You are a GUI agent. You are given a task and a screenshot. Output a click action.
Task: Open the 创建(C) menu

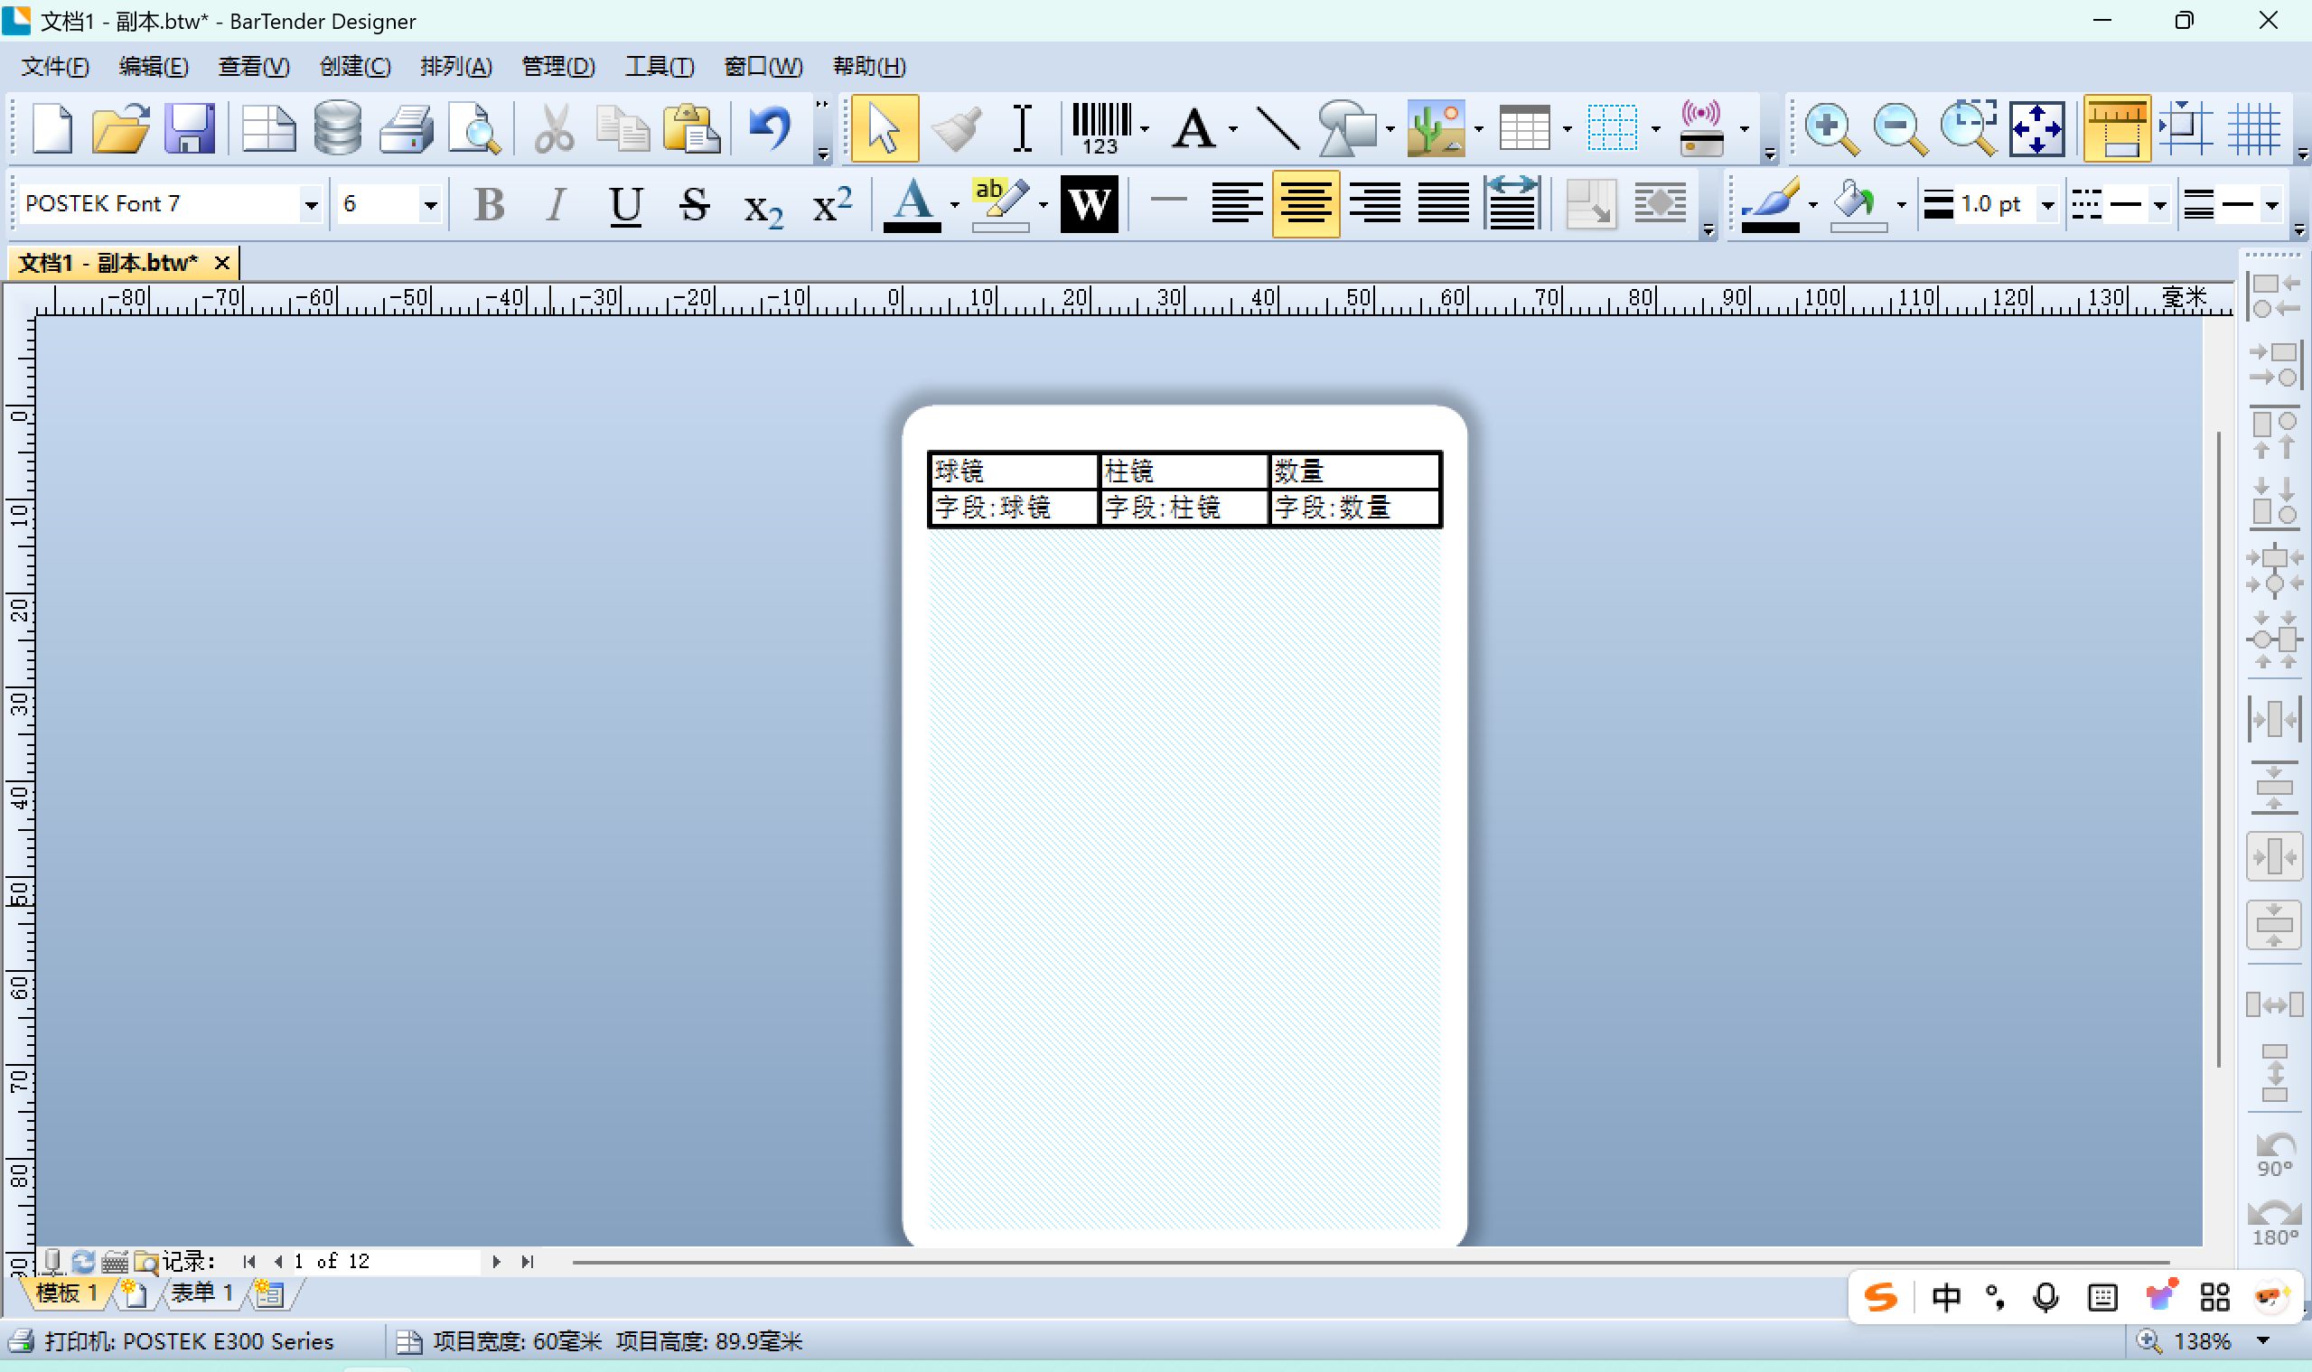(355, 67)
